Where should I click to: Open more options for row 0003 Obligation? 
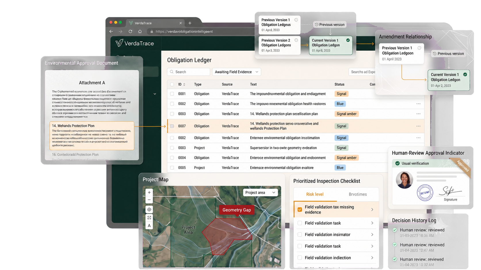pyautogui.click(x=418, y=114)
